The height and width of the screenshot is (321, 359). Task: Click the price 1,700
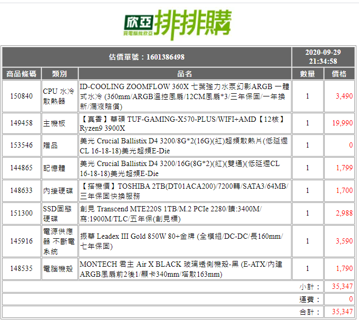tap(344, 190)
